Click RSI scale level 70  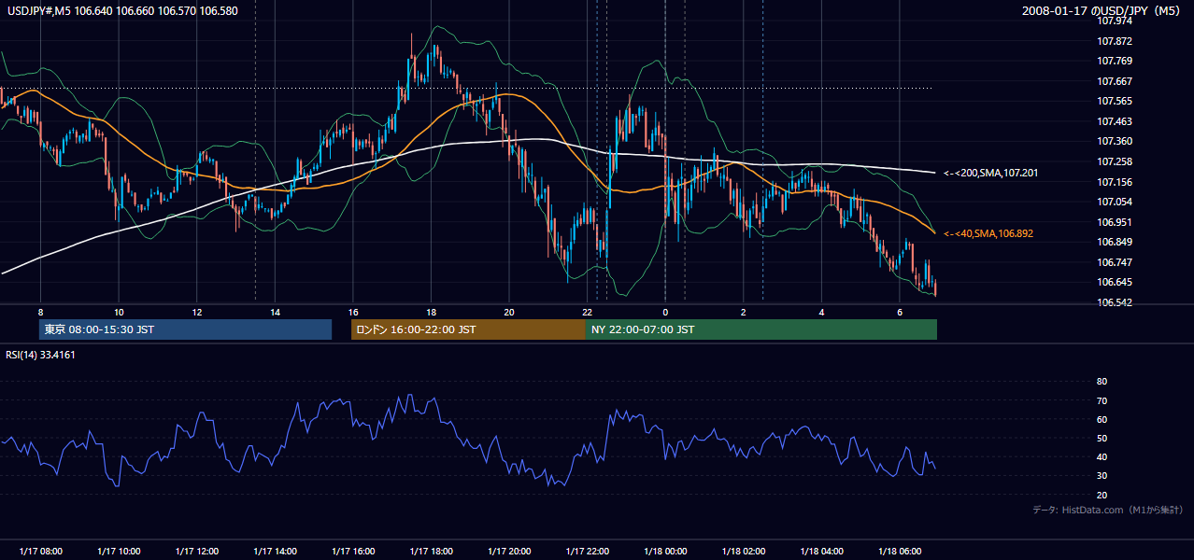(1102, 400)
